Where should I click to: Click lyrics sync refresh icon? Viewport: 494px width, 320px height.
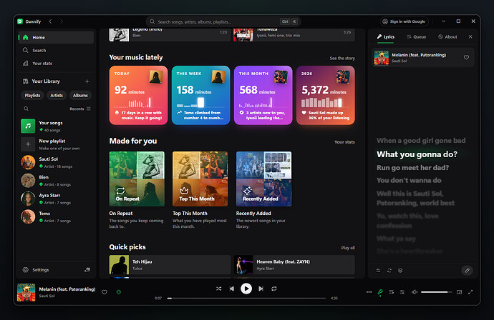pos(389,270)
